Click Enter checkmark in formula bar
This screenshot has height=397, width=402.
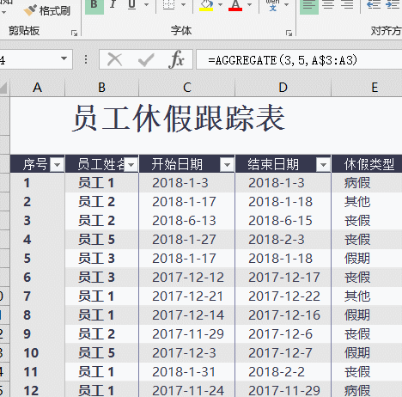tap(146, 59)
